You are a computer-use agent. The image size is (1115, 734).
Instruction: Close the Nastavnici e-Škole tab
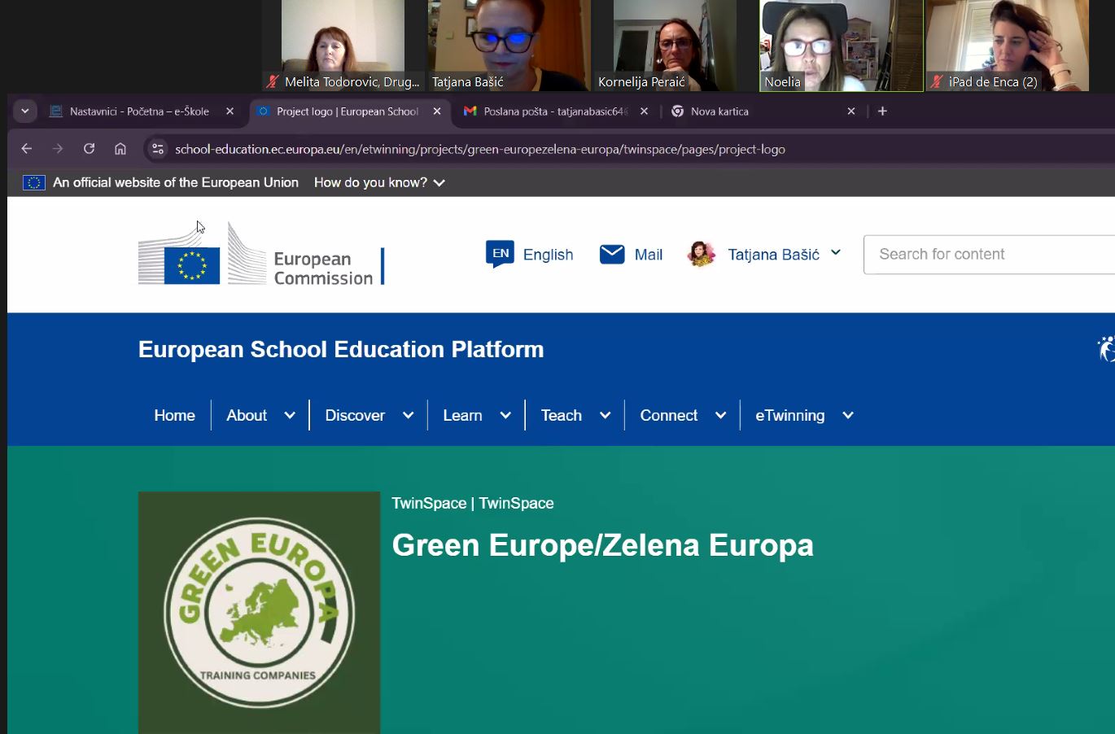pos(230,111)
